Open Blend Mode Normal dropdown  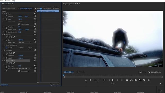[x=25, y=42]
